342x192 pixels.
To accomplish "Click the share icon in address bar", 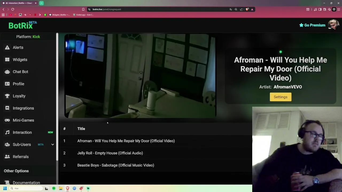I will point(241,9).
